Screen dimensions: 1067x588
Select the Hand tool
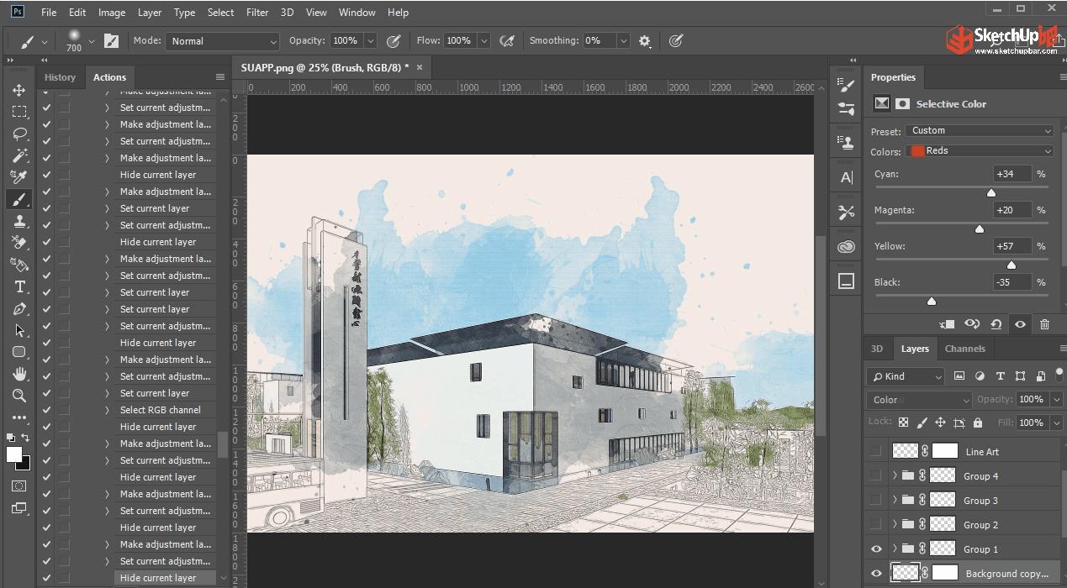coord(18,374)
